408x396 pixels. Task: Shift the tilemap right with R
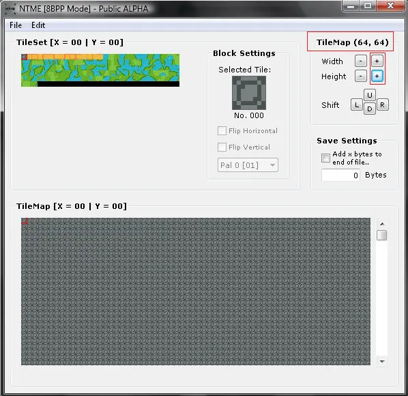pos(383,104)
